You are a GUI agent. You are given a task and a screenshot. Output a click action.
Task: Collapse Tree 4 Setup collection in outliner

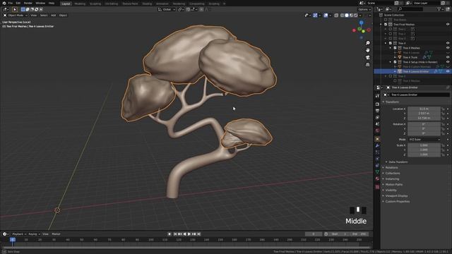(x=391, y=62)
